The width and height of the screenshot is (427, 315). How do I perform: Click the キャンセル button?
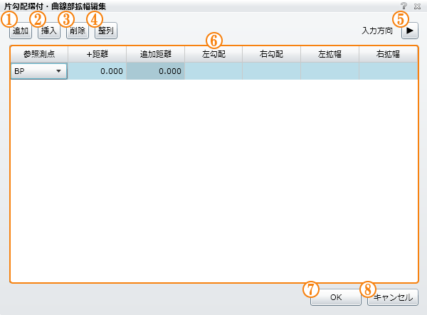[x=393, y=297]
